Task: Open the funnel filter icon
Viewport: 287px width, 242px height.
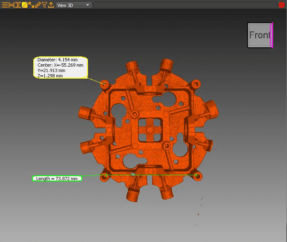Action: click(44, 5)
